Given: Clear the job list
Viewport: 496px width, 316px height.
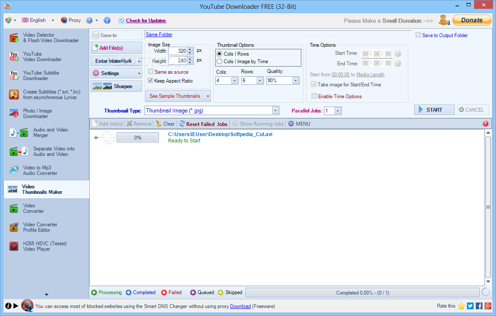Looking at the screenshot, I should click(x=165, y=124).
